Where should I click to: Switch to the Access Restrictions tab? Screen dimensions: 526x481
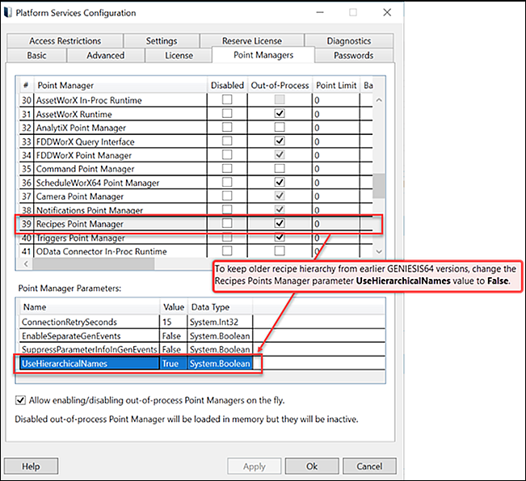click(65, 40)
